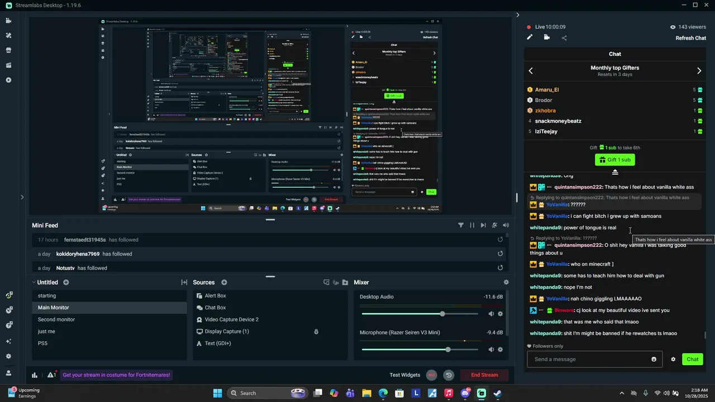Viewport: 715px width, 402px height.
Task: Open scene transitions icon beside Untitled
Action: 184,283
